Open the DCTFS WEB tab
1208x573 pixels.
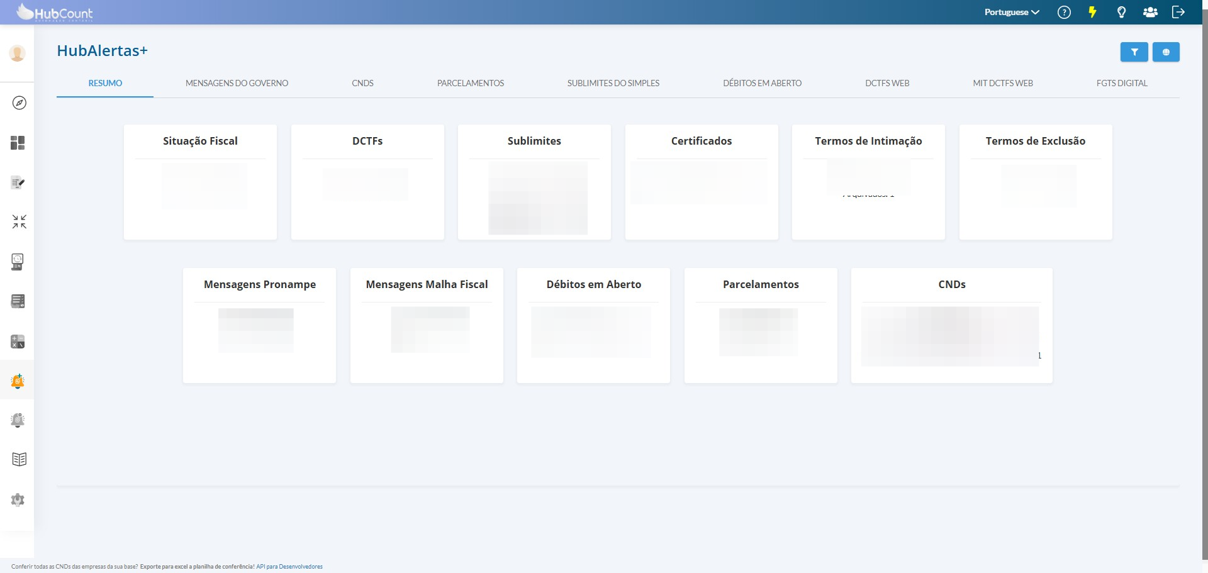pos(887,83)
